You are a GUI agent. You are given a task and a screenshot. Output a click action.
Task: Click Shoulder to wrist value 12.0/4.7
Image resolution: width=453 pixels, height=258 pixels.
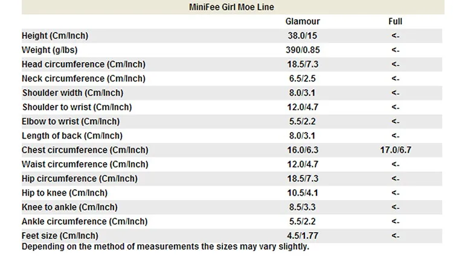pos(303,107)
